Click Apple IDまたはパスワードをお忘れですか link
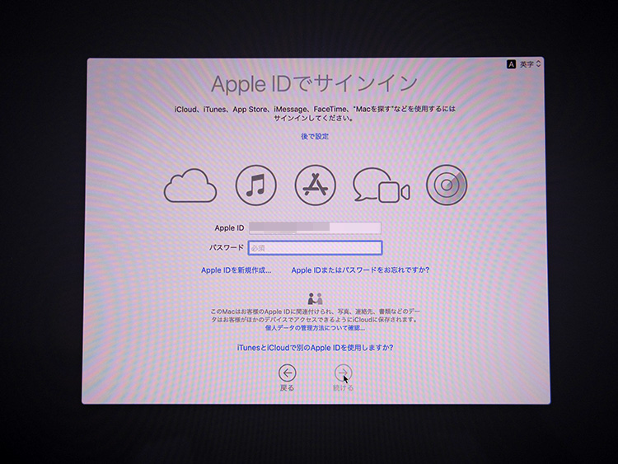The width and height of the screenshot is (618, 464). (360, 270)
